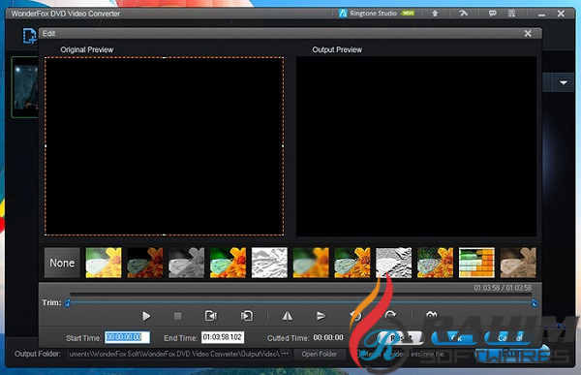Click the playback progress bar above Trim
The width and height of the screenshot is (581, 375).
pos(301,295)
